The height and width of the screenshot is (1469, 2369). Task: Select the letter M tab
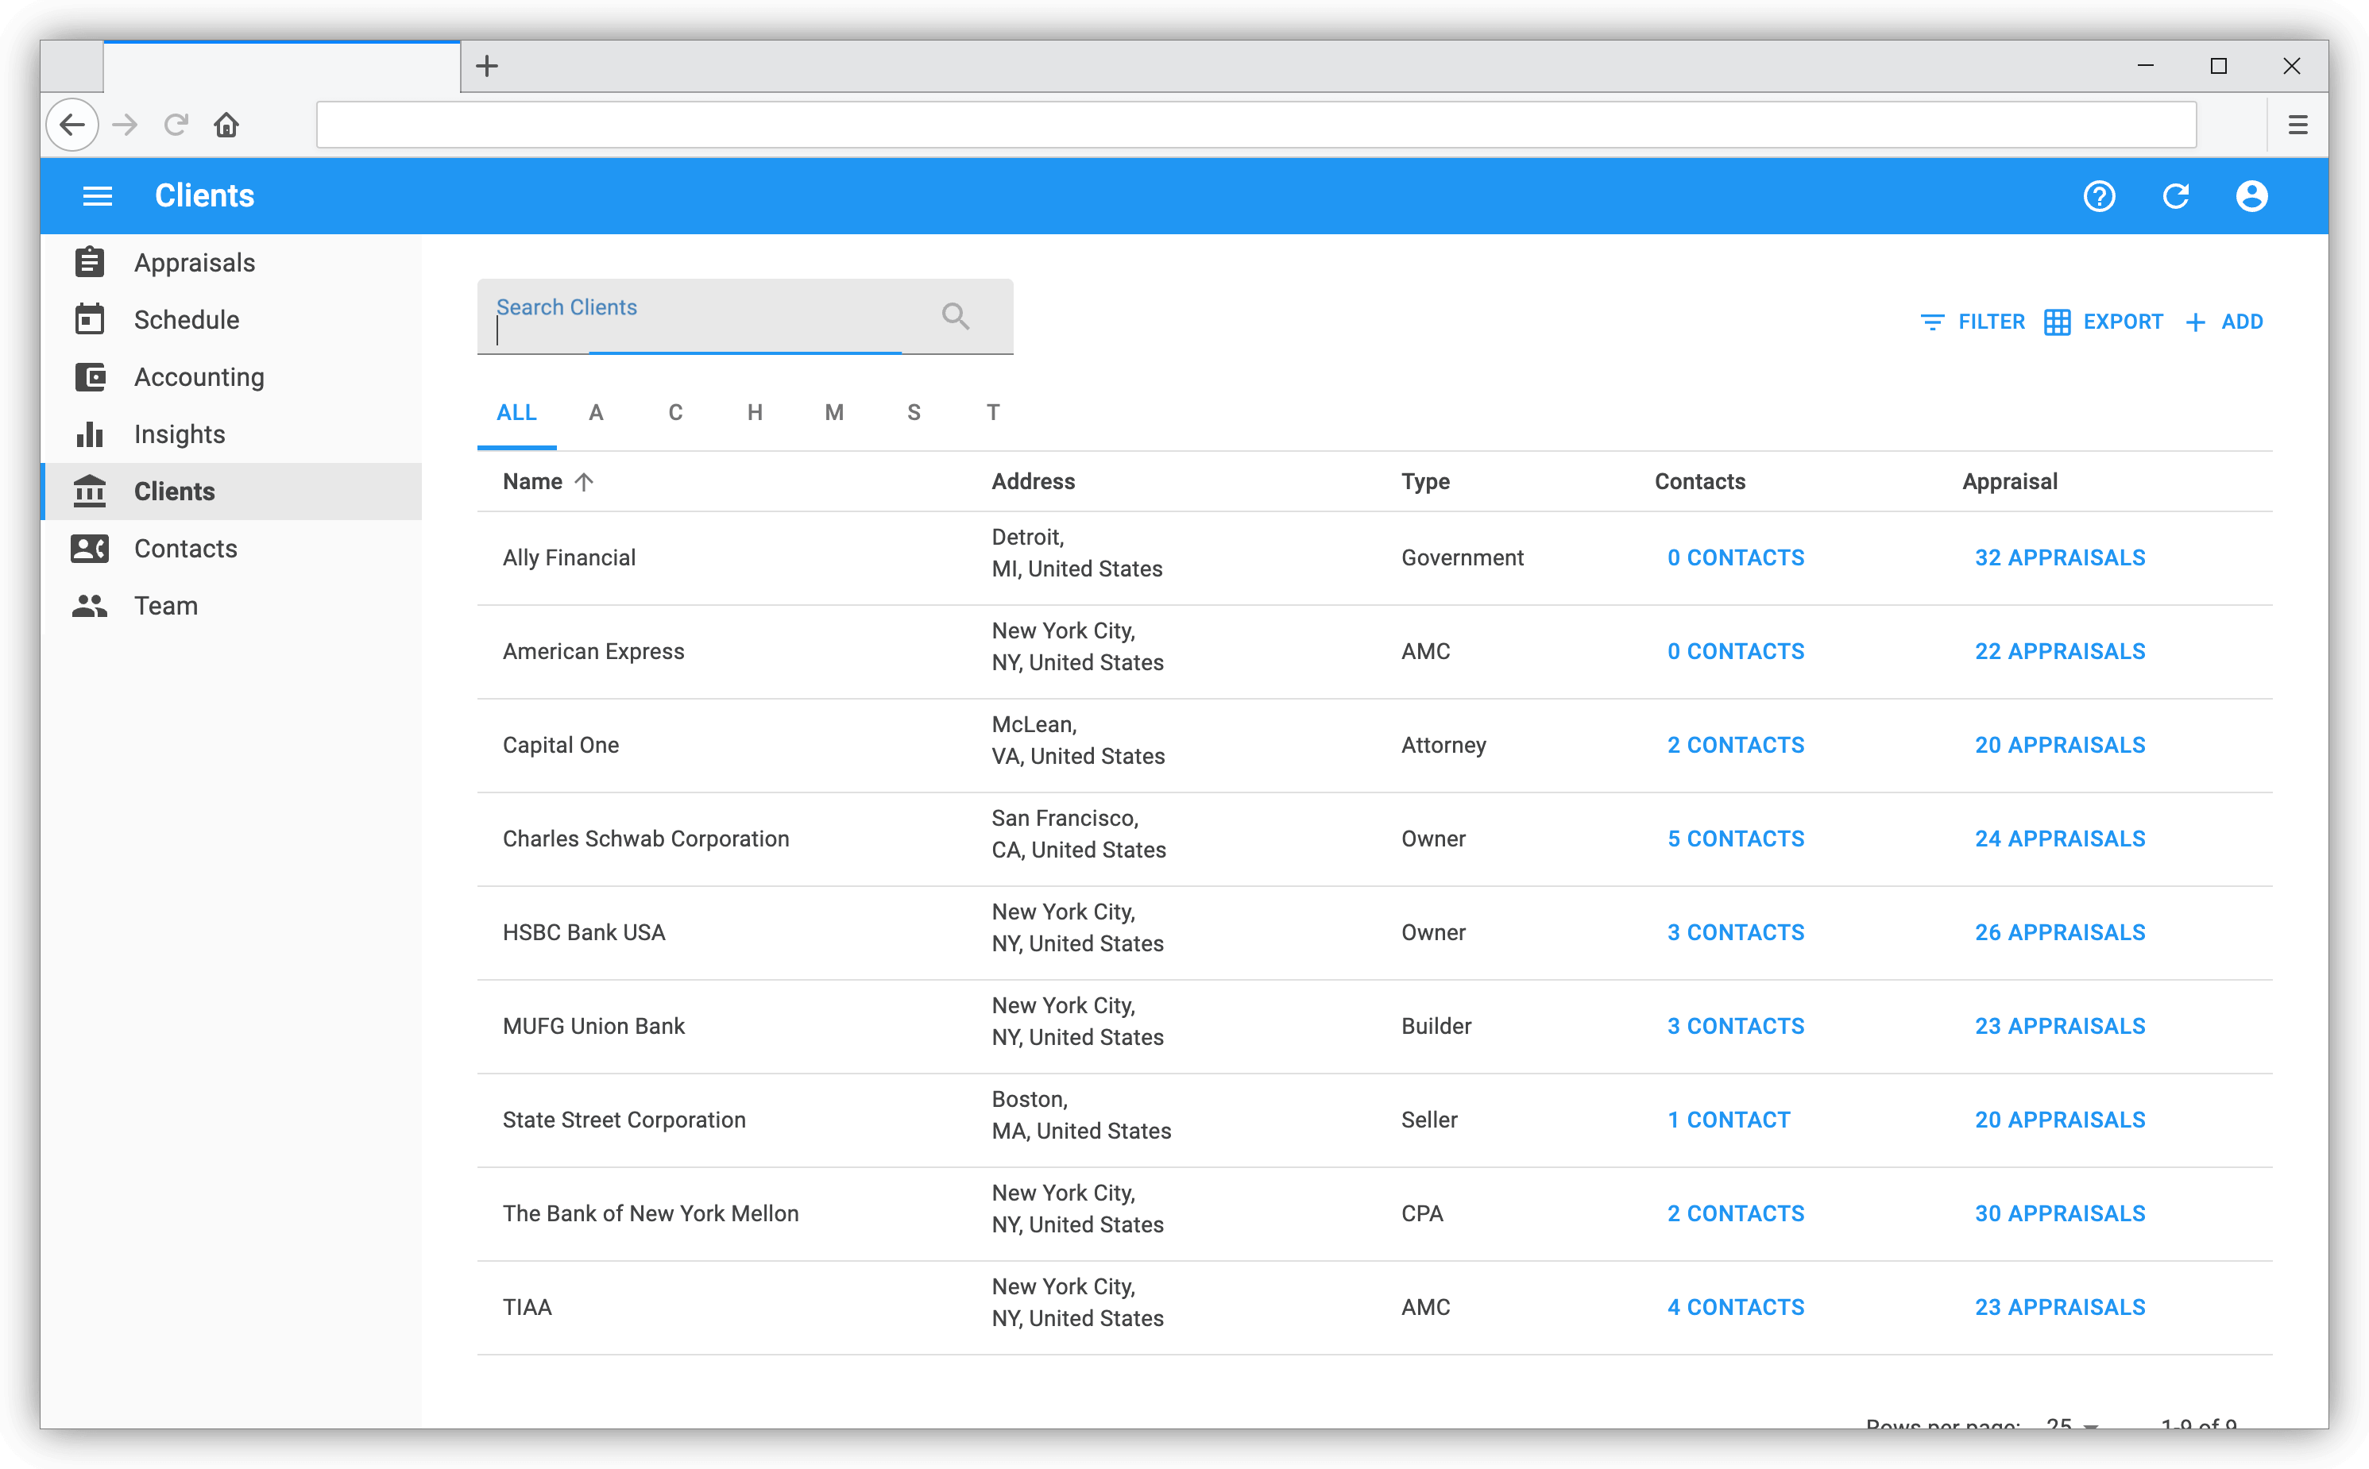click(833, 413)
